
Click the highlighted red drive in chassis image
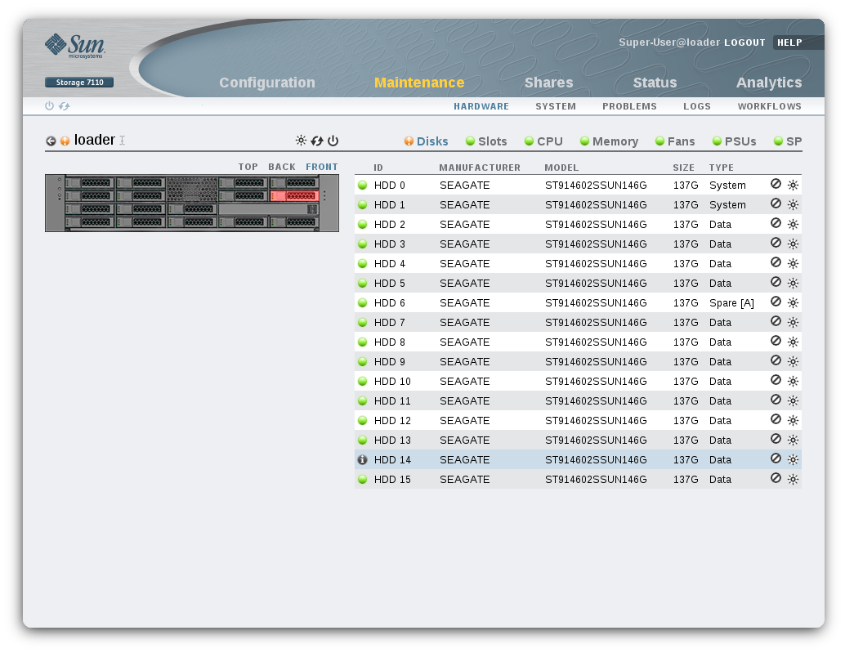294,195
